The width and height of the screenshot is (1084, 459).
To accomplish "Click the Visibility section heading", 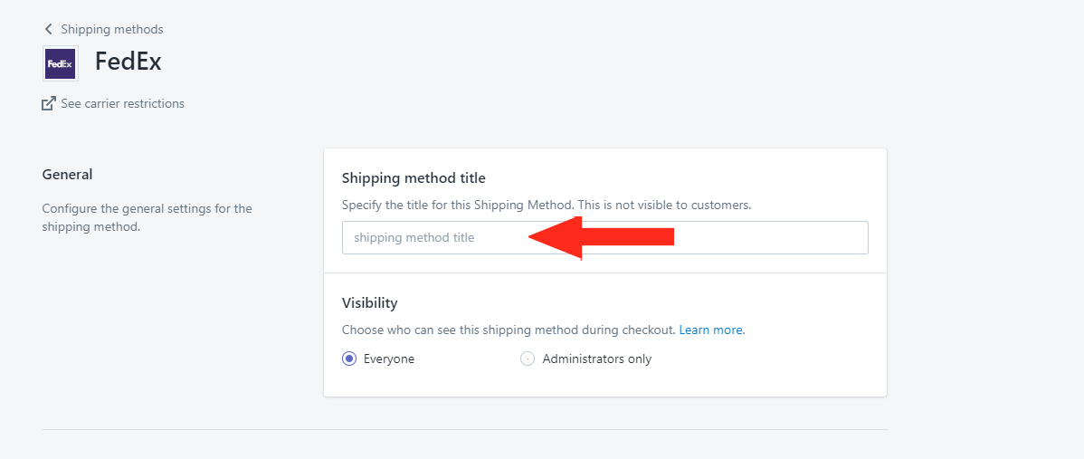I will pos(370,302).
